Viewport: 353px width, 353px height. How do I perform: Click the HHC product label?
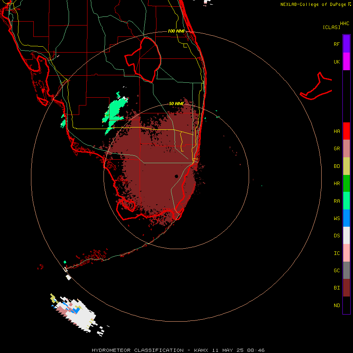click(344, 24)
